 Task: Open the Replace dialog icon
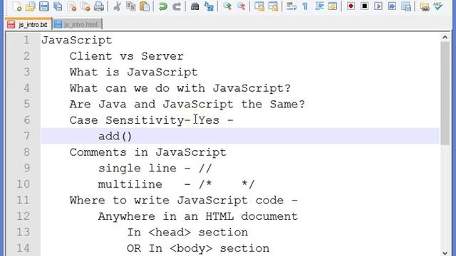[x=209, y=6]
